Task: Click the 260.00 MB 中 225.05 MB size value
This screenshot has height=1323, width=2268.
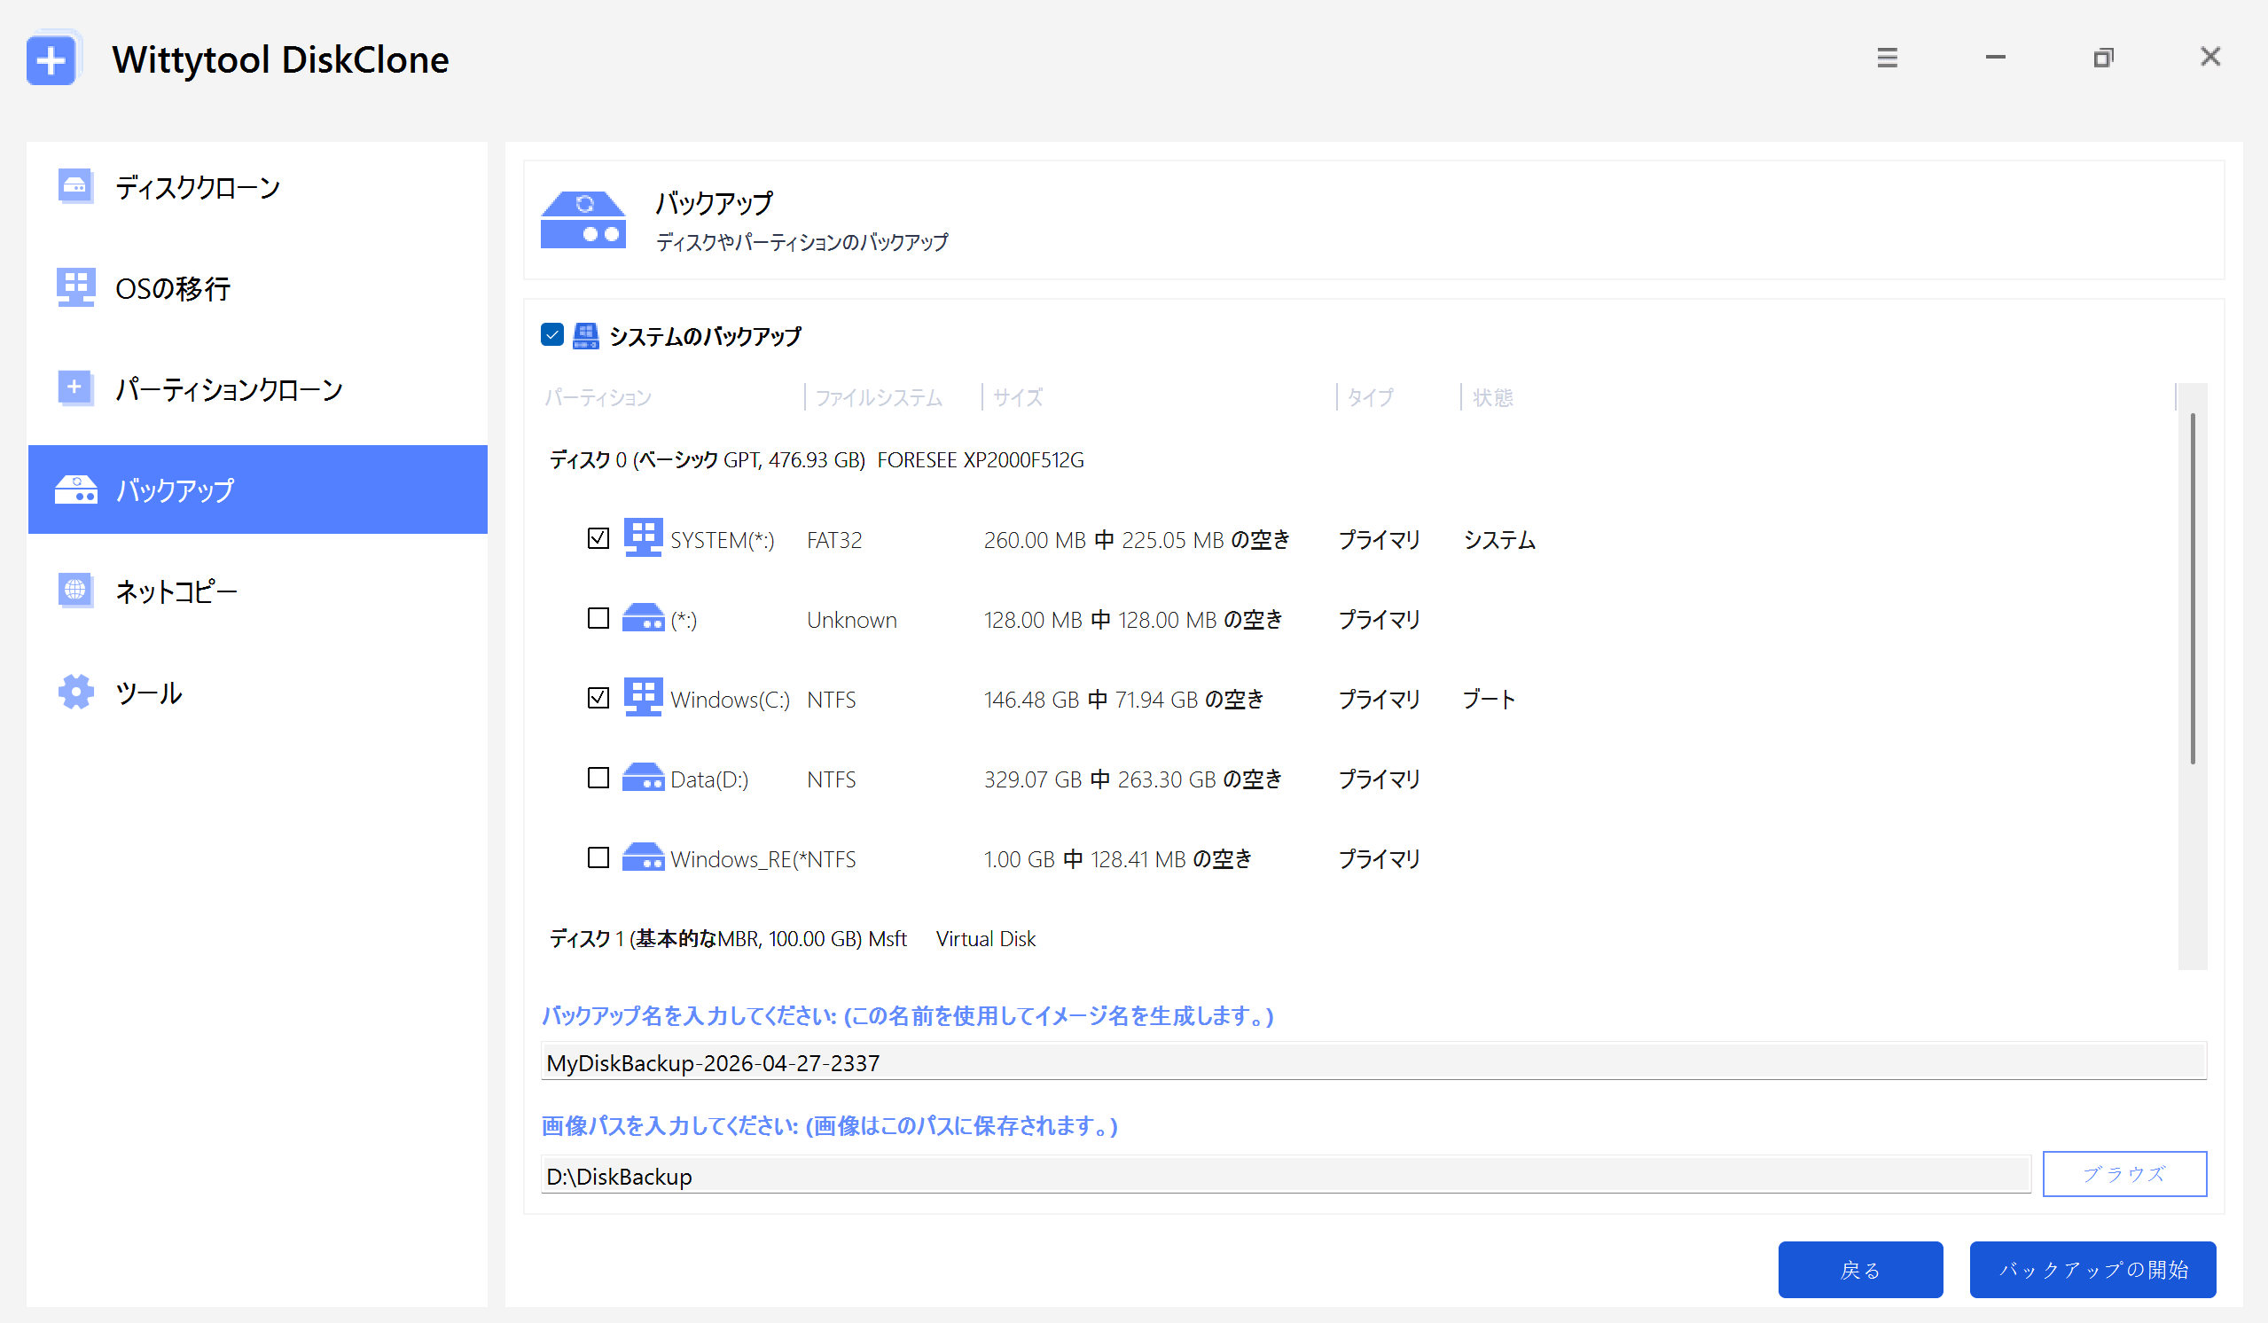Action: (1137, 540)
